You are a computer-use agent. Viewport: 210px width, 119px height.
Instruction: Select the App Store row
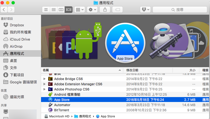[125, 100]
